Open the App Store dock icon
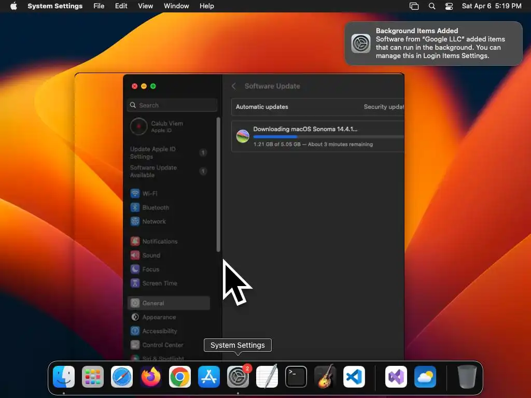This screenshot has width=531, height=398. pos(209,377)
